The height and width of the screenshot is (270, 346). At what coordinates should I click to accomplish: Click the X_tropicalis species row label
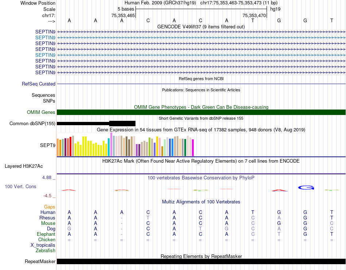tap(43, 245)
